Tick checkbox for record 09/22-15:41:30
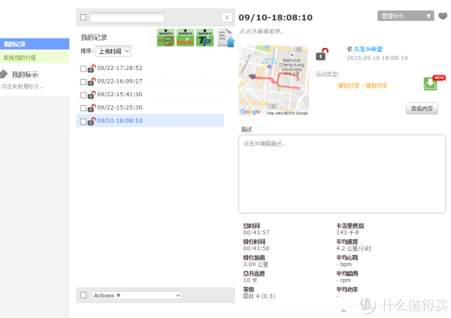This screenshot has width=451, height=318. 83,95
